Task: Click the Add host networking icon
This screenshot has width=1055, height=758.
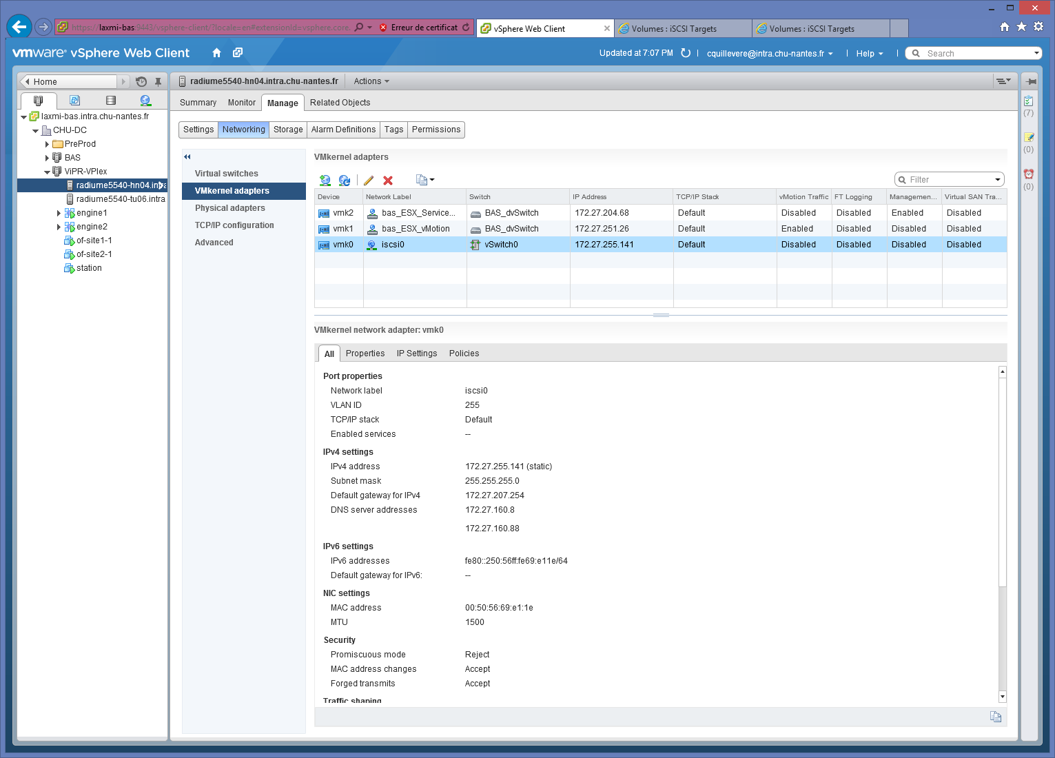Action: (325, 181)
